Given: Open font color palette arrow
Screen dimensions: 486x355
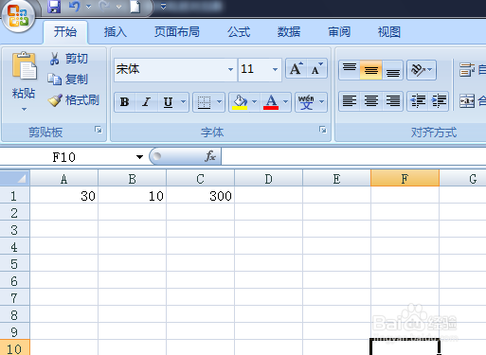Looking at the screenshot, I should 286,102.
